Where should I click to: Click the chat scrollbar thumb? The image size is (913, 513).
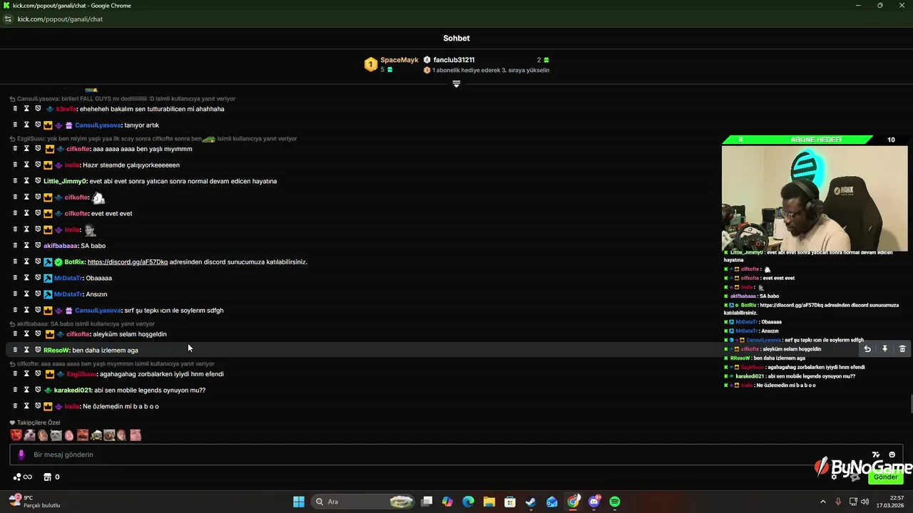click(910, 403)
